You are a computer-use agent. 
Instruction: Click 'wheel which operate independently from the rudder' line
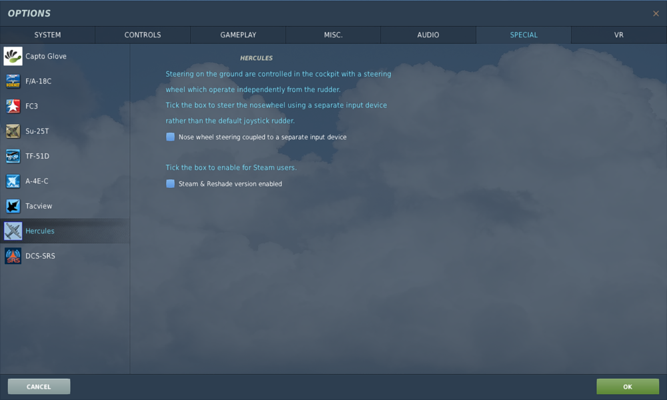(x=253, y=90)
